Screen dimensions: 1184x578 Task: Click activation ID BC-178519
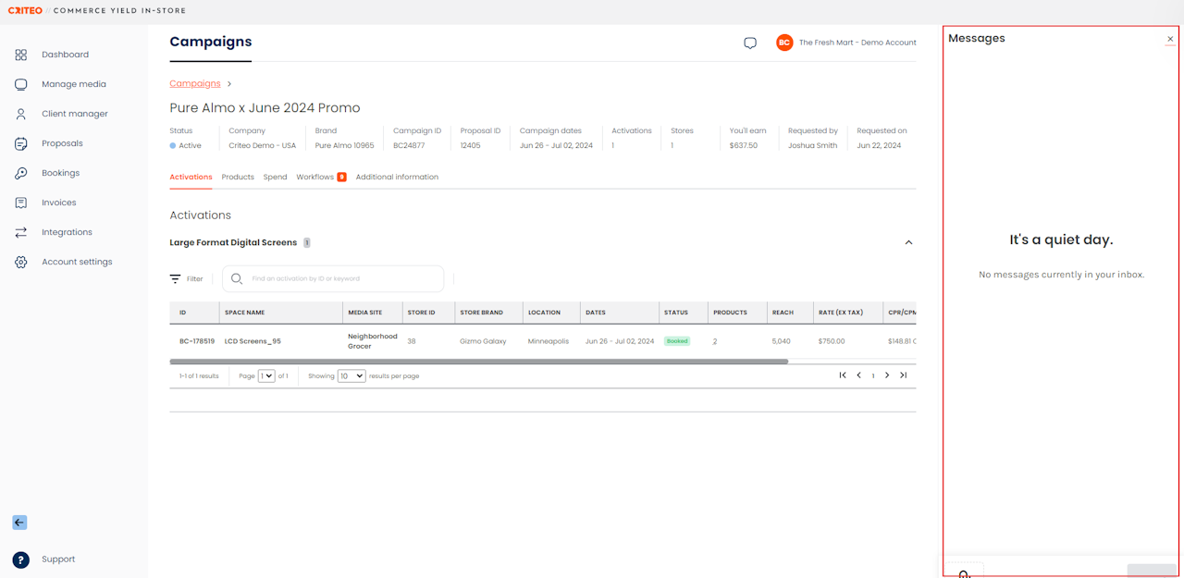click(197, 341)
